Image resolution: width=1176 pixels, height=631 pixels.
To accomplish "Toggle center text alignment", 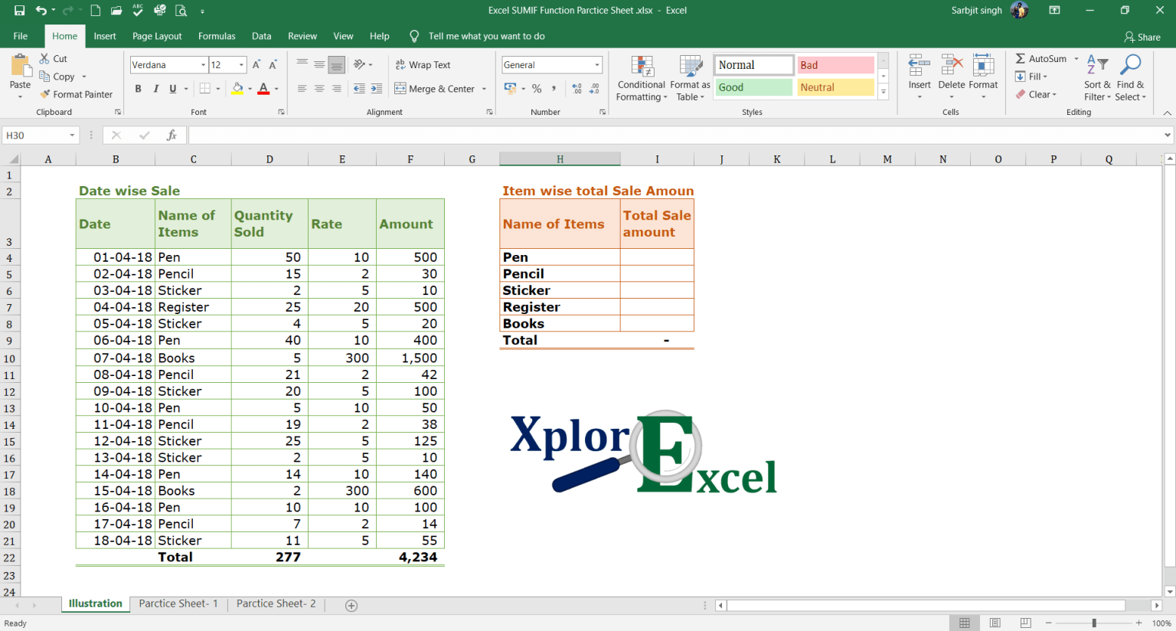I will point(318,89).
